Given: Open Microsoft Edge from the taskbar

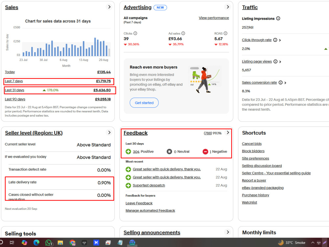Looking at the screenshot, I should click(x=36, y=243).
